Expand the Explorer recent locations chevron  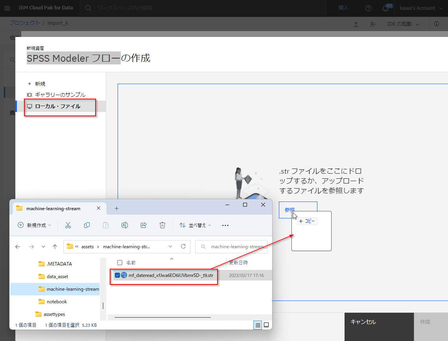(43, 247)
